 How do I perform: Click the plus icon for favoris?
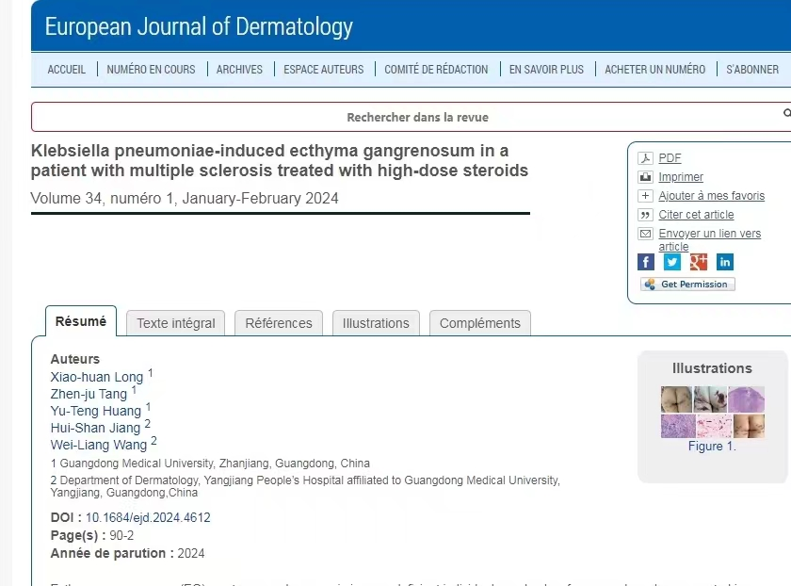click(645, 196)
